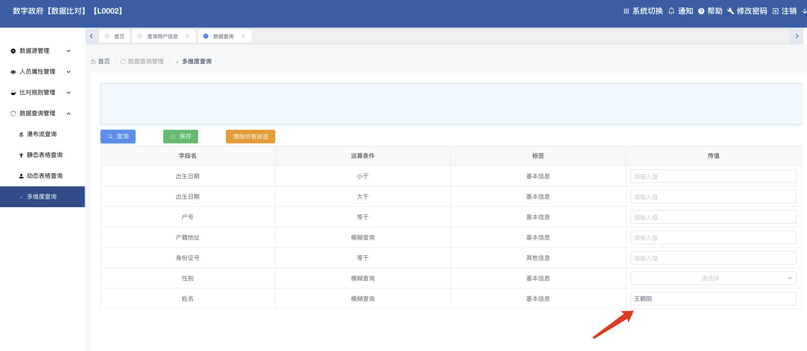Click the 帮助 question mark icon
This screenshot has width=807, height=351.
click(701, 11)
